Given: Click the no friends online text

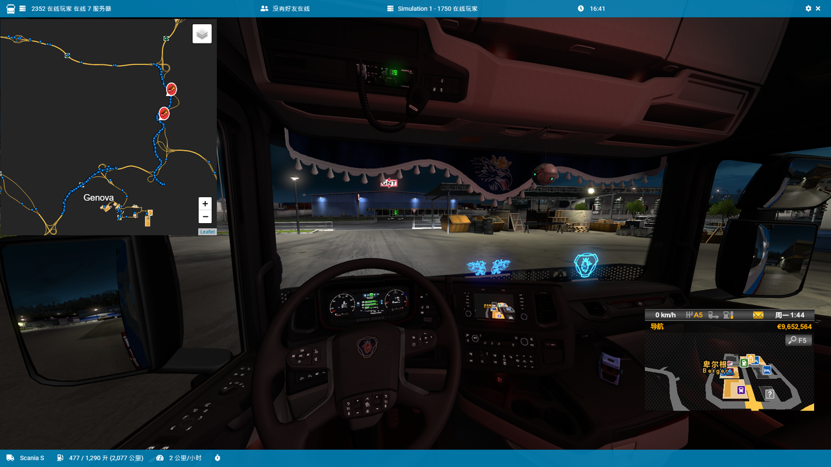Looking at the screenshot, I should click(x=291, y=8).
